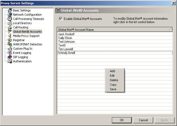Open Authentication settings page
This screenshot has height=126, width=177.
pyautogui.click(x=22, y=61)
